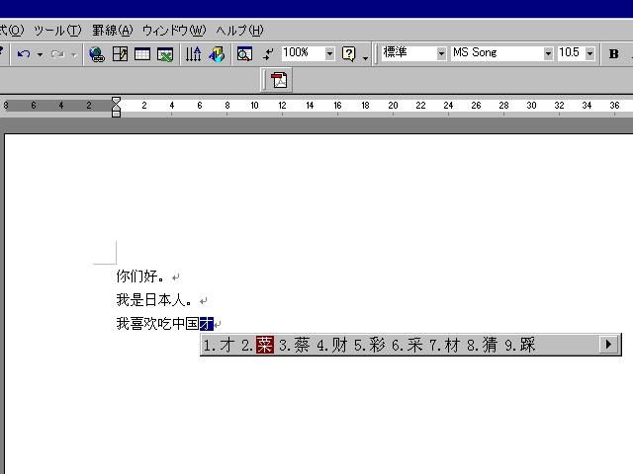The width and height of the screenshot is (633, 474).
Task: Expand the 10.5 font size dropdown
Action: 590,53
